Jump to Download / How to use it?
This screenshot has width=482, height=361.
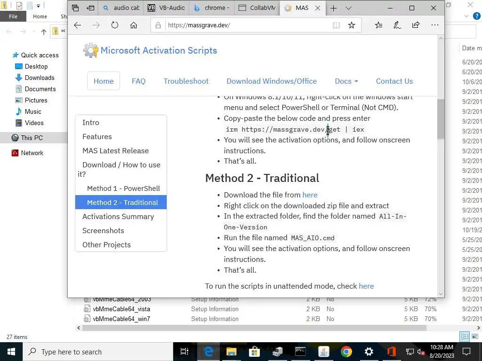(121, 169)
